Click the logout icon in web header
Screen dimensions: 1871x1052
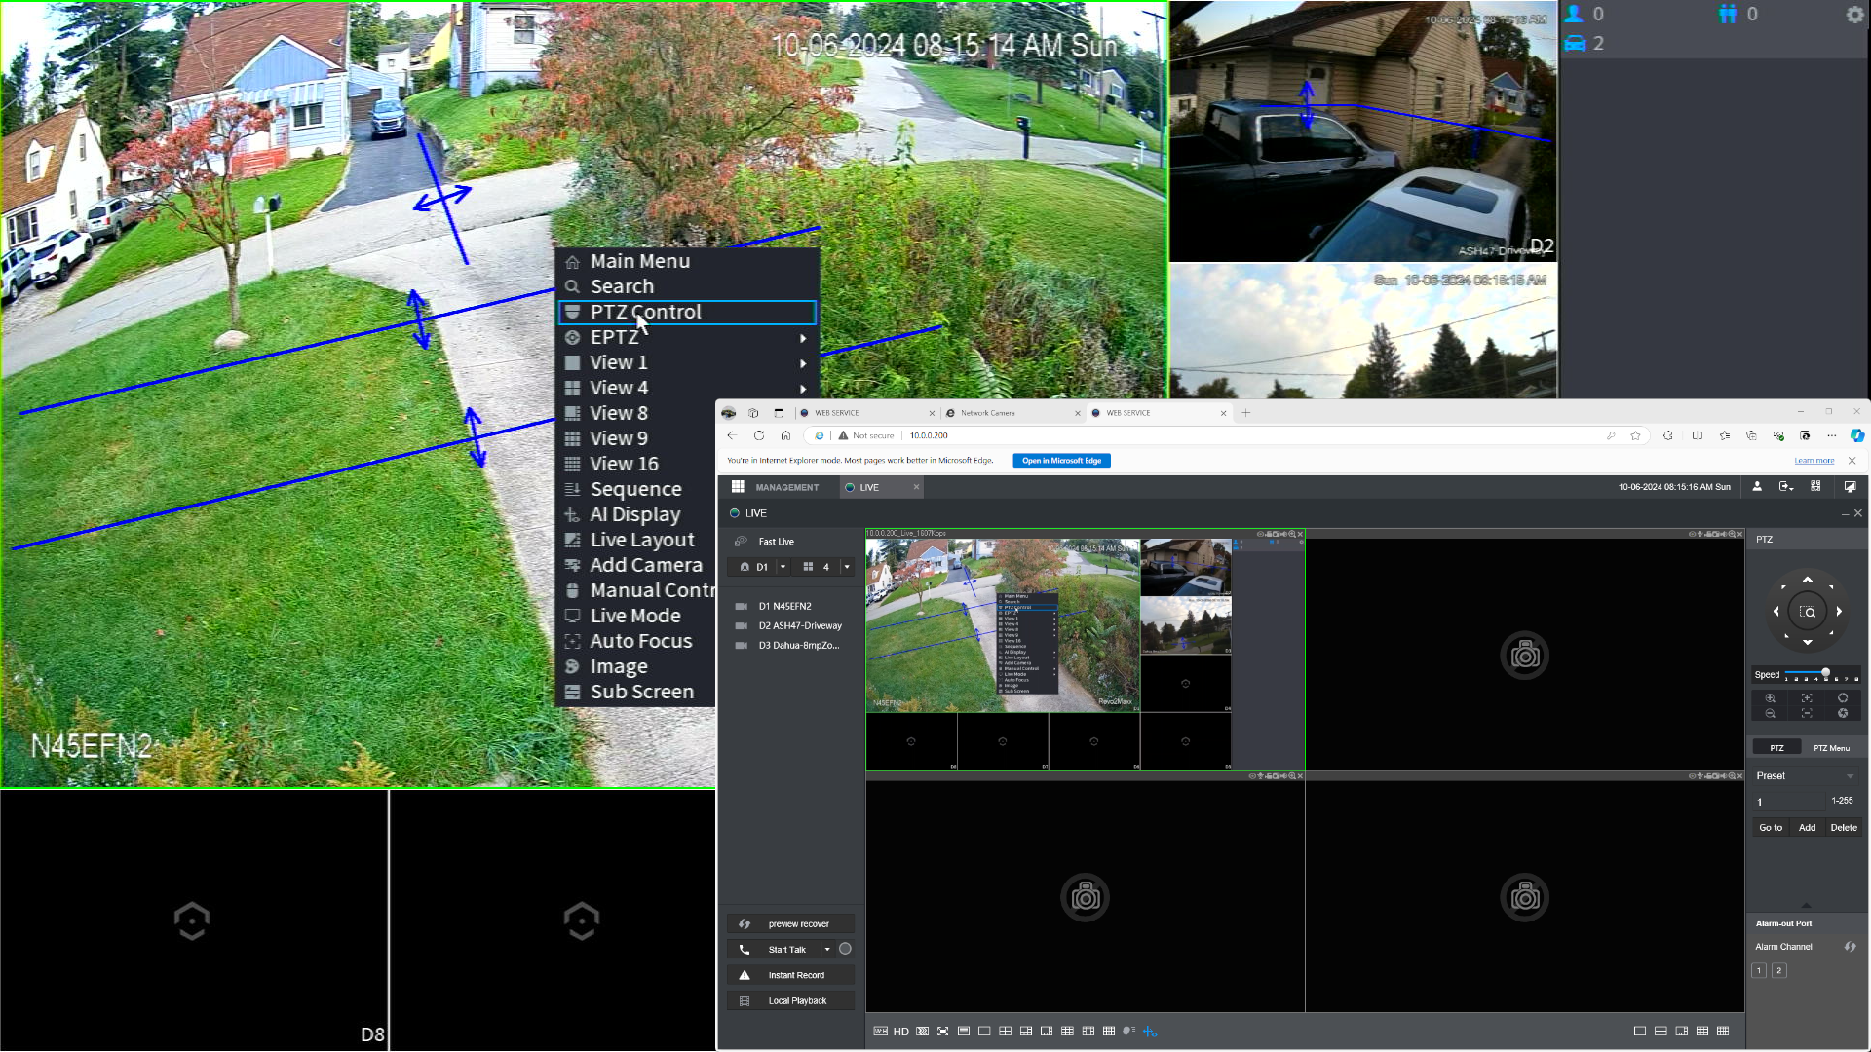(x=1786, y=486)
